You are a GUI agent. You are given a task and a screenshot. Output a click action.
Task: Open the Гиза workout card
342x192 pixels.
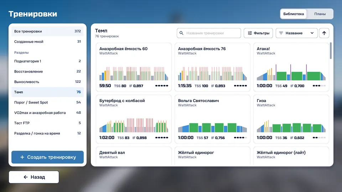pos(291,119)
